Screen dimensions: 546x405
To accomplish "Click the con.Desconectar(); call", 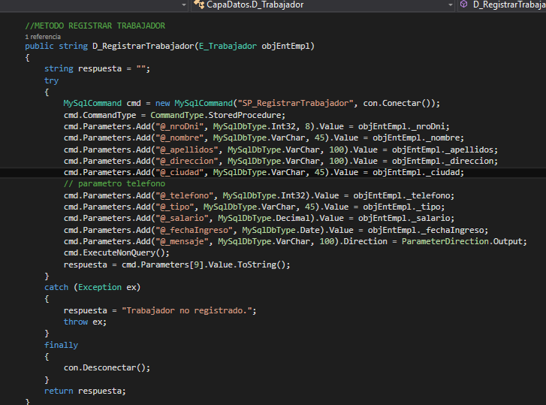I will pos(107,367).
